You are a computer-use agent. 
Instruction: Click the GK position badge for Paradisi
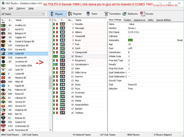tap(63, 24)
